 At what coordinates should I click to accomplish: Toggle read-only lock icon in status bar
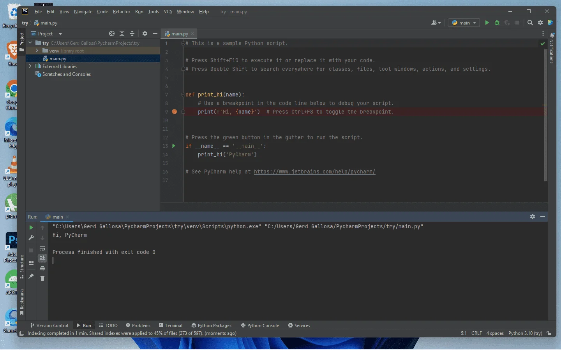[x=549, y=333]
